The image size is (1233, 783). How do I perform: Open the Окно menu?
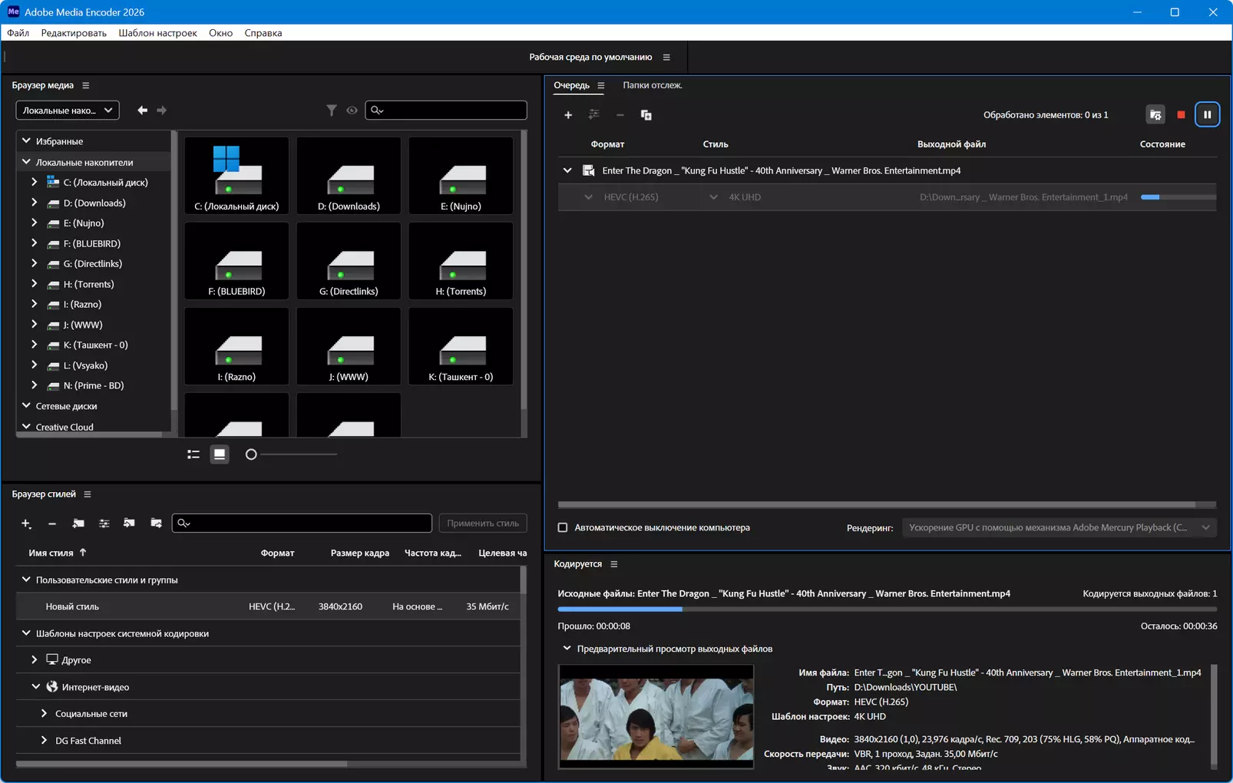(220, 33)
